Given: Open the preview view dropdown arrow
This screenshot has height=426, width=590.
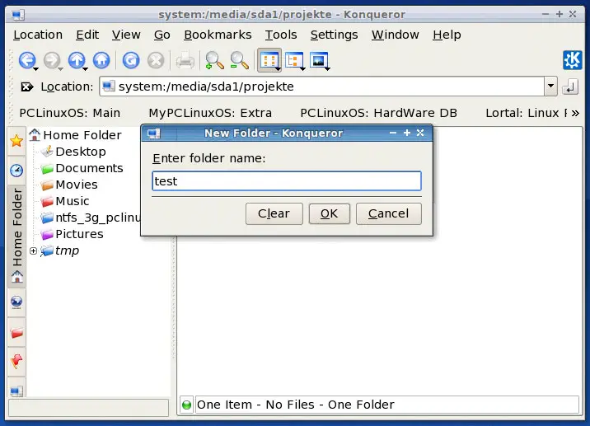Looking at the screenshot, I should coord(328,69).
